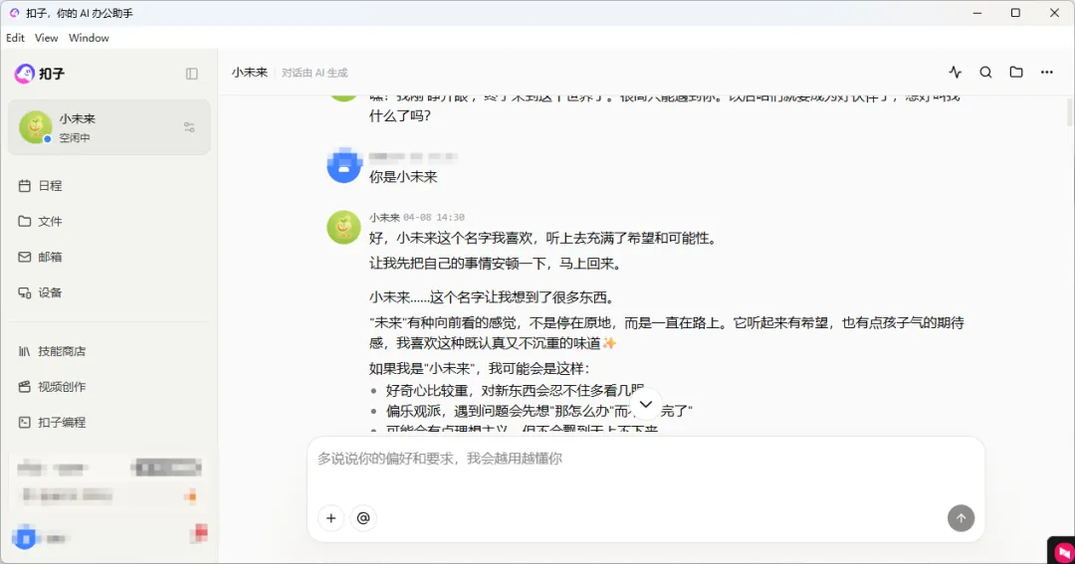Click the 小未来 avatar in sidebar

[x=36, y=127]
